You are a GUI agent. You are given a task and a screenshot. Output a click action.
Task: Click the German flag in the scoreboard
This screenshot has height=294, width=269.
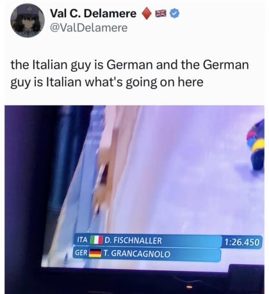coord(95,253)
